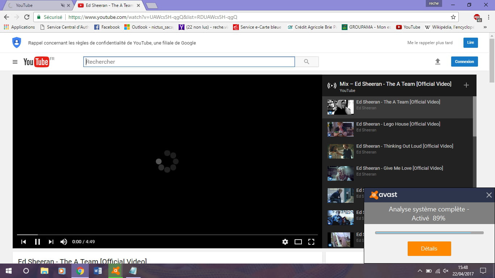Open the Outlook bookmark
The image size is (495, 278).
point(149,27)
